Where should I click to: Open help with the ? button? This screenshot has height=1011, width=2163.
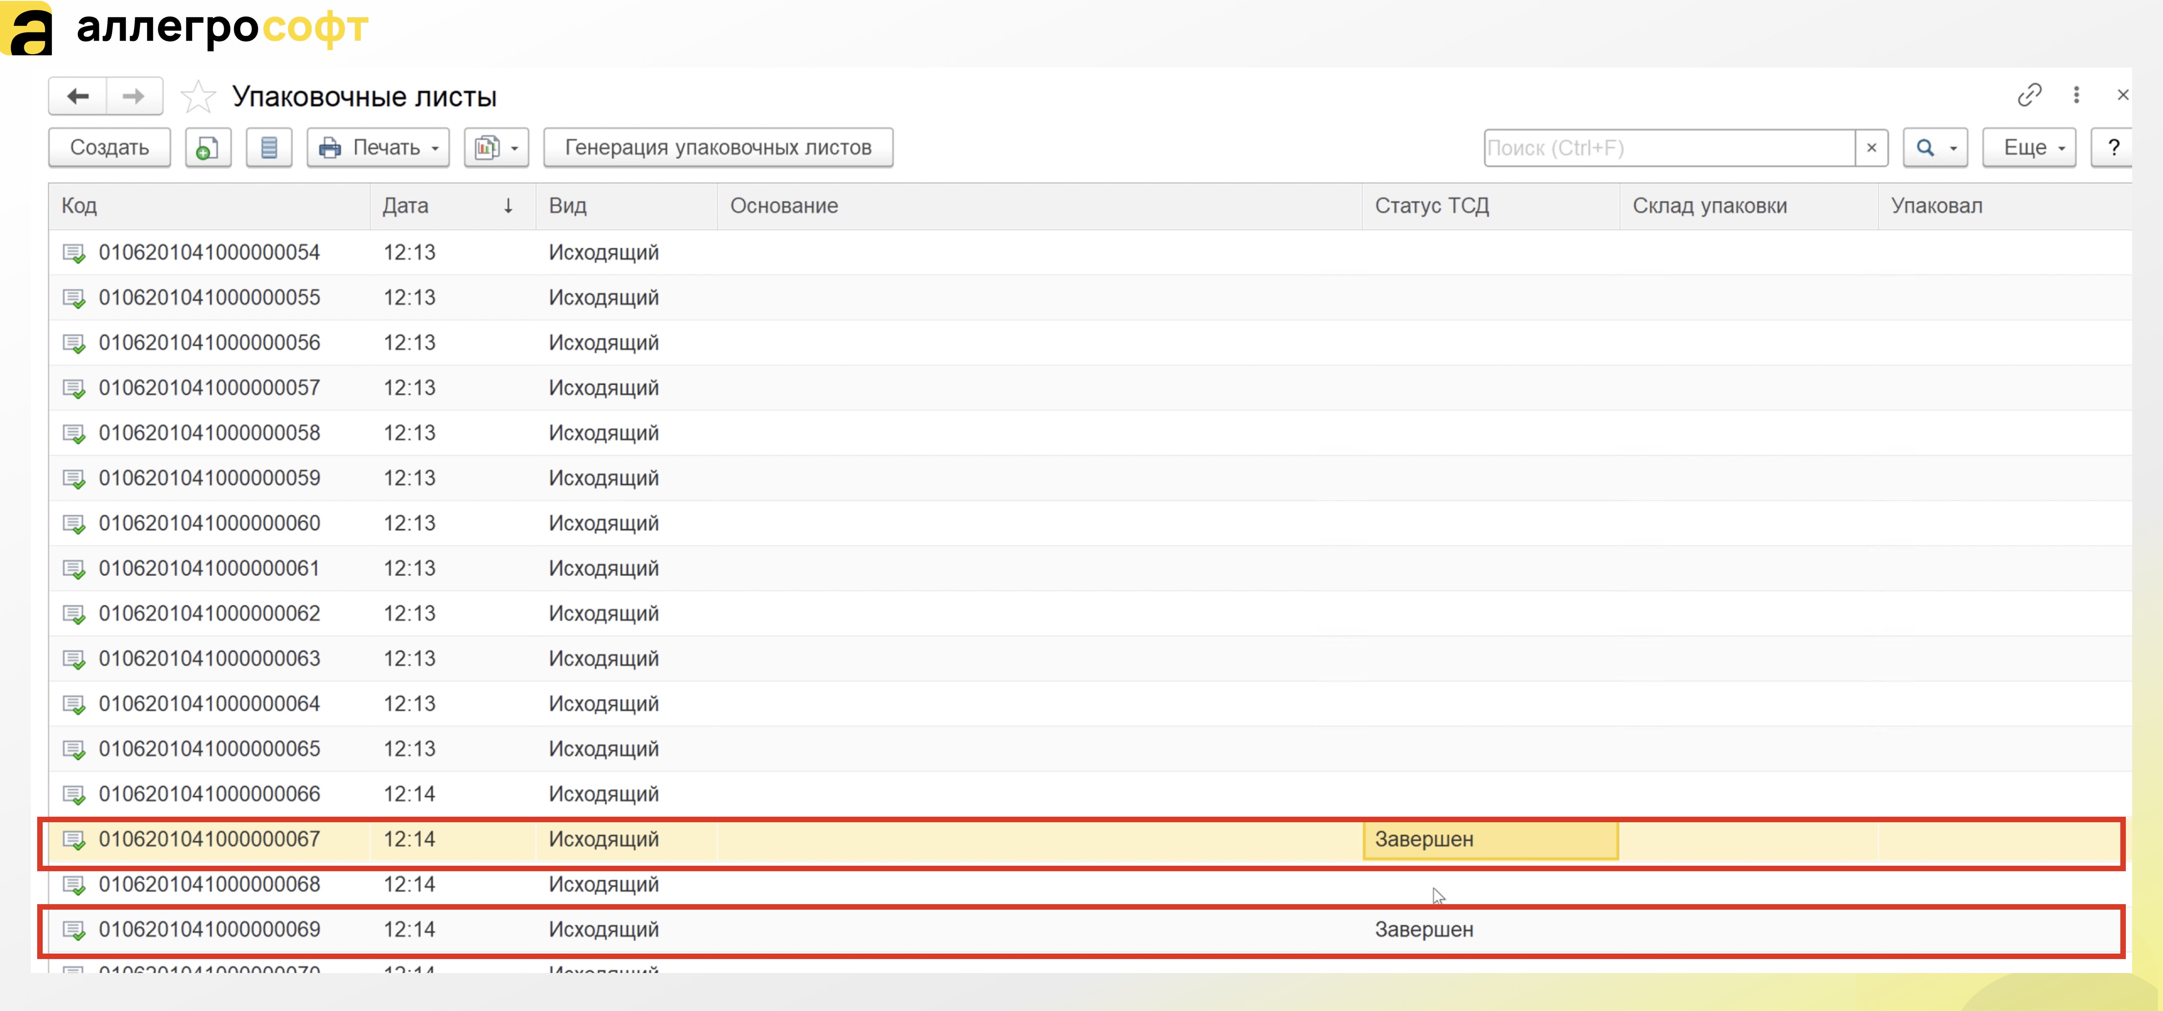(2113, 148)
